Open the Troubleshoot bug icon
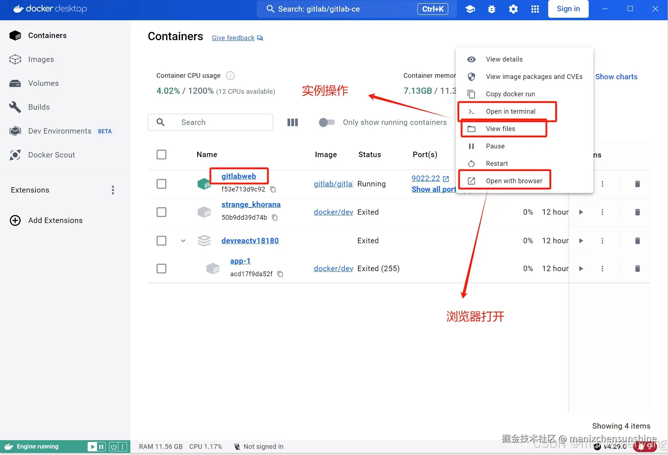 (492, 9)
